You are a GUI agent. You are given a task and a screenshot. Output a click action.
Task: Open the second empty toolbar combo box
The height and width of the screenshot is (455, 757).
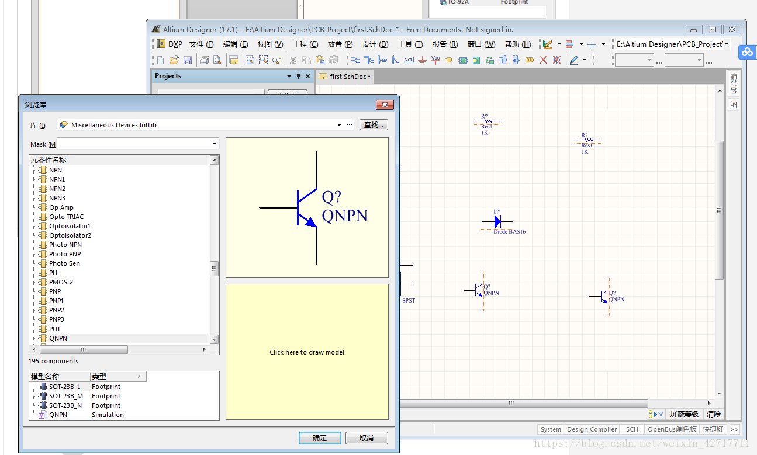(x=684, y=60)
